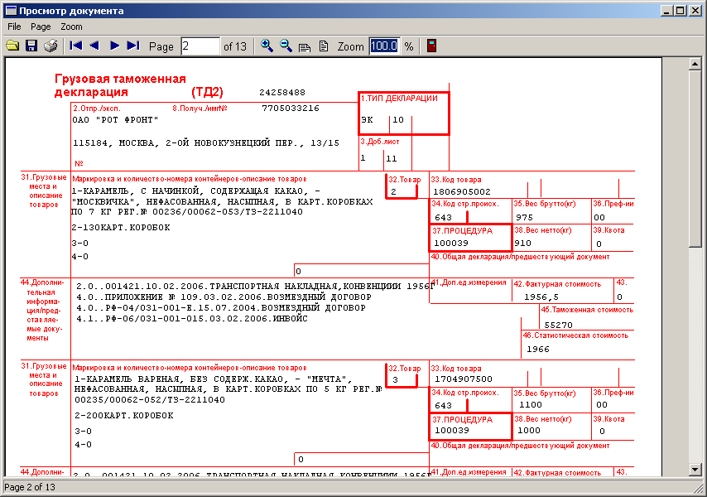Click the open folder icon in toolbar
Viewport: 707px width, 497px height.
point(12,46)
